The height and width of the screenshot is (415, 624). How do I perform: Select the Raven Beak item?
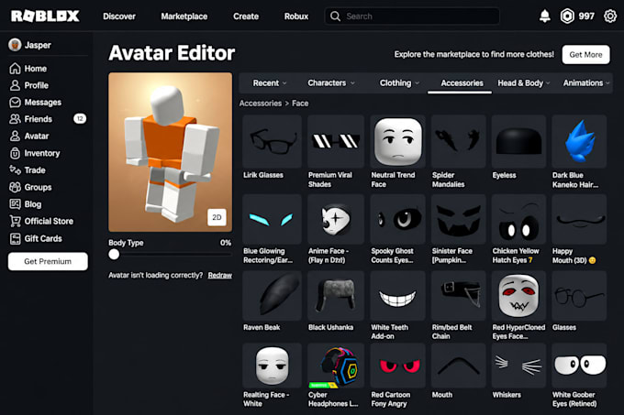coord(273,296)
